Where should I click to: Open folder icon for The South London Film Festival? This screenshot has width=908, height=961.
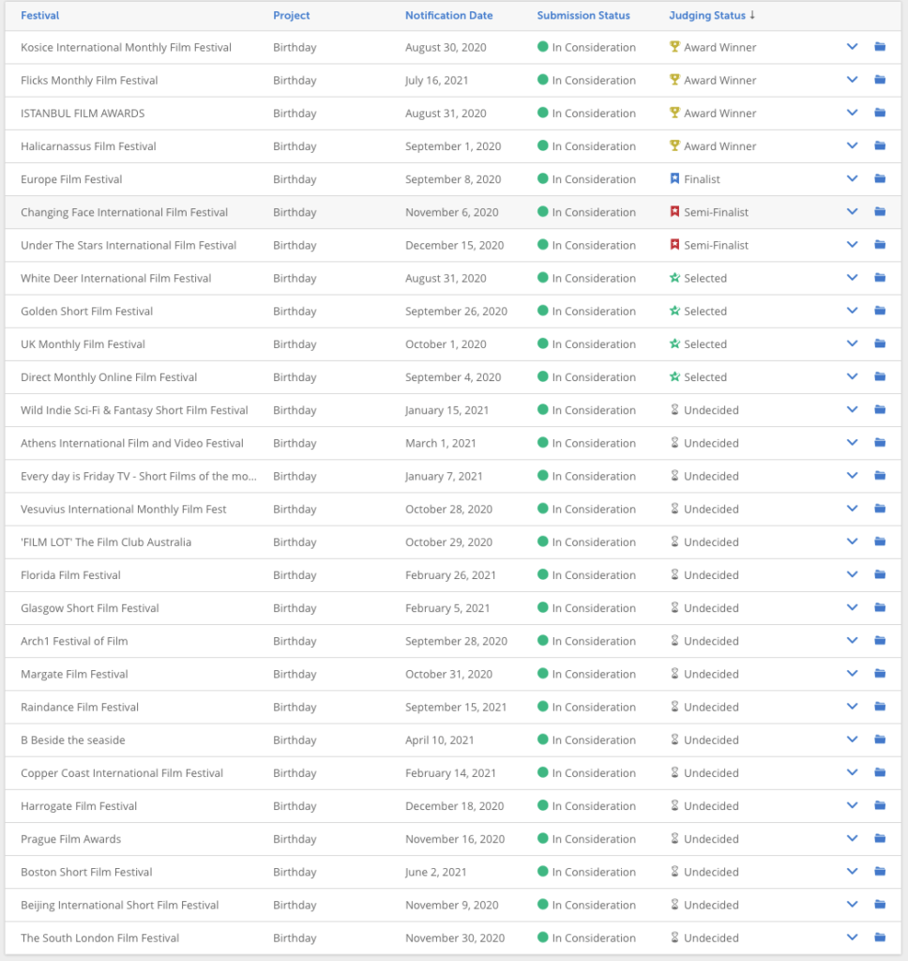point(880,938)
